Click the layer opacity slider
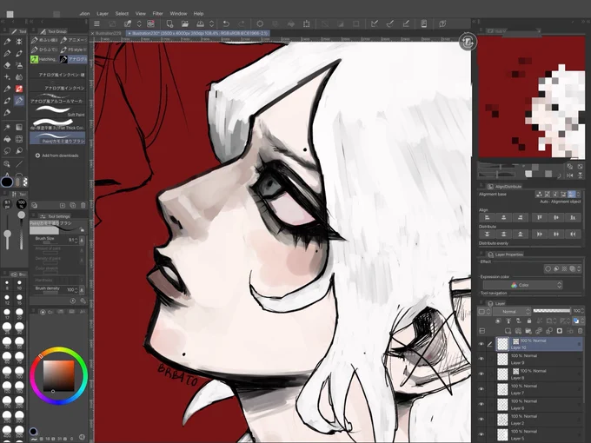Image resolution: width=591 pixels, height=443 pixels. coord(552,311)
